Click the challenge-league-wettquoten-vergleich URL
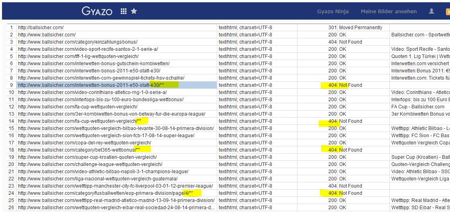 pyautogui.click(x=90, y=164)
